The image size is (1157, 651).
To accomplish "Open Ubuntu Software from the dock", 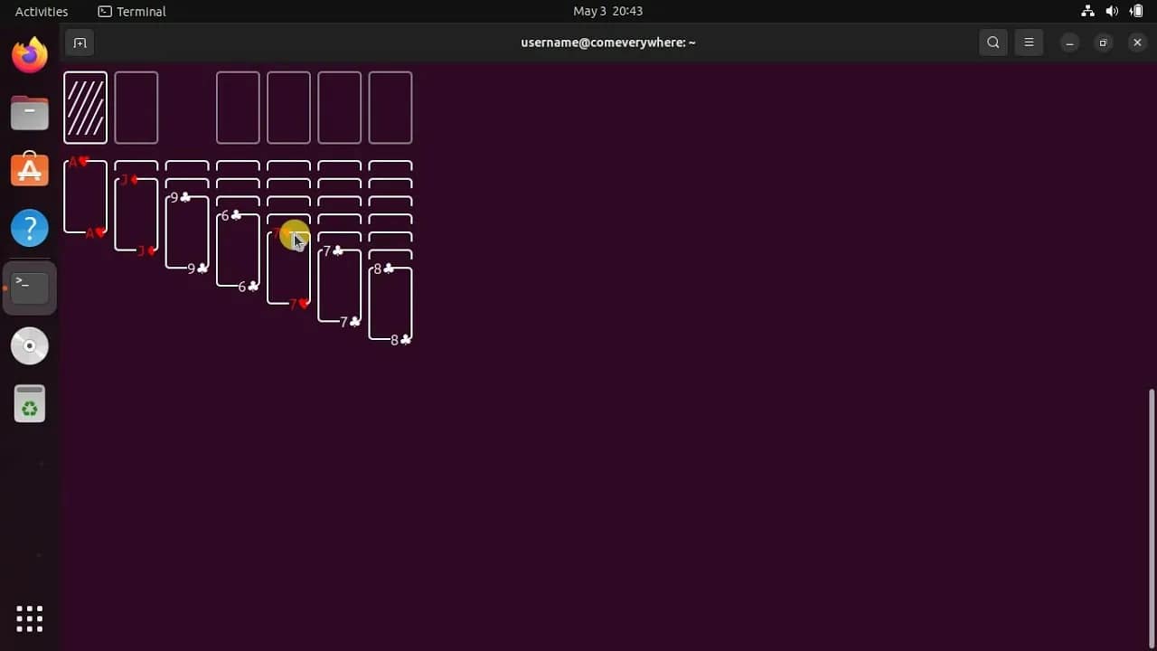I will point(29,169).
